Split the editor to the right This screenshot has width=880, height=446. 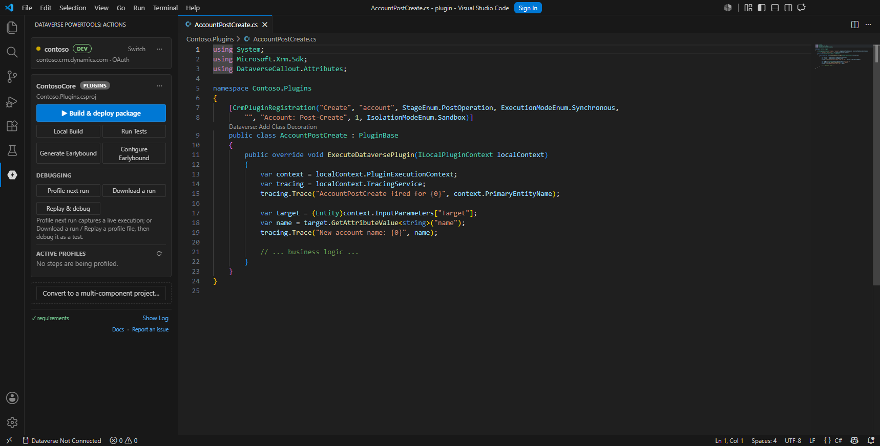(x=855, y=25)
